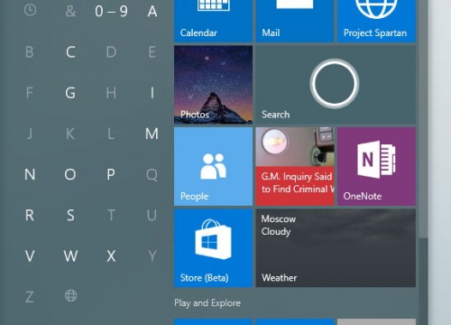This screenshot has height=325, width=451.
Task: Click dimmed letter F in grid
Action: coord(30,93)
